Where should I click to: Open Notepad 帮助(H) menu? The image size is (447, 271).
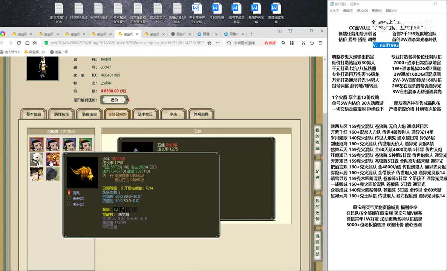tap(391, 11)
